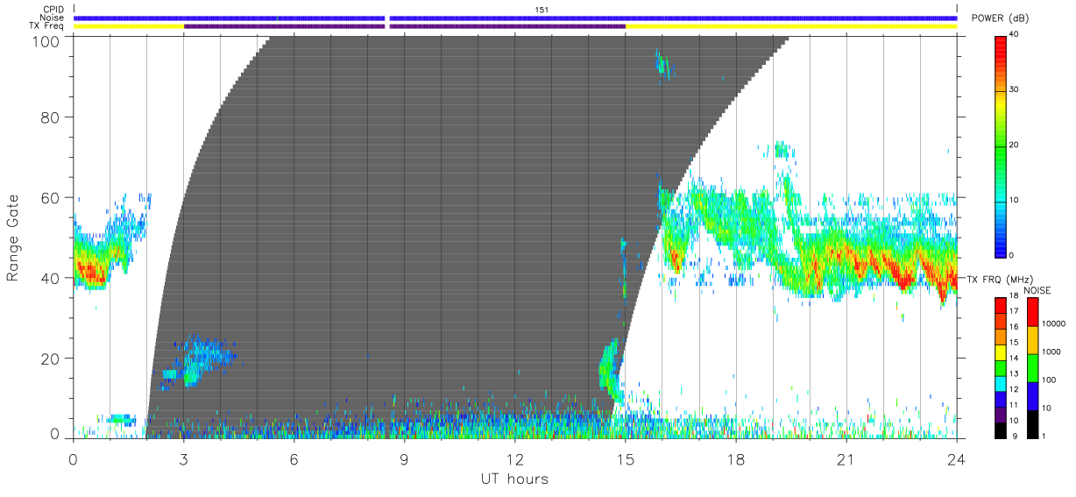The height and width of the screenshot is (497, 1076).
Task: Click the '10' label on POWER scale
Action: (1016, 201)
